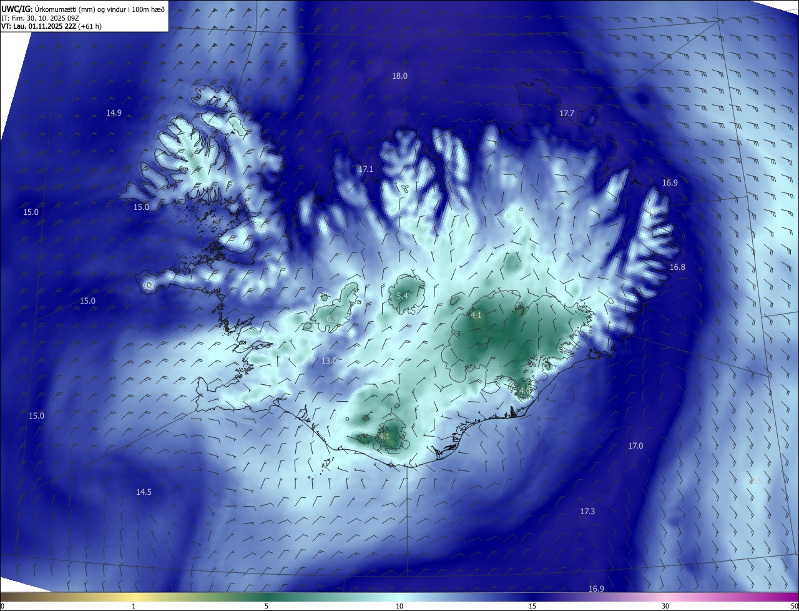Click the 17.1 value label

click(x=366, y=169)
